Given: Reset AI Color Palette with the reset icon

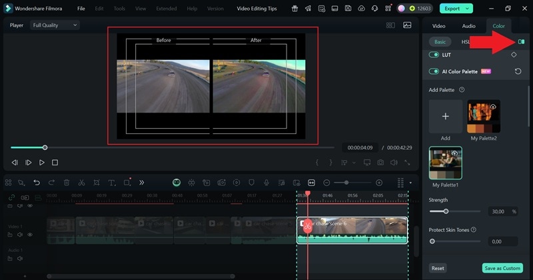Looking at the screenshot, I should [518, 71].
